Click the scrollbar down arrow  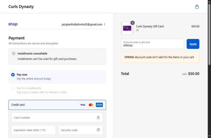[209, 136]
